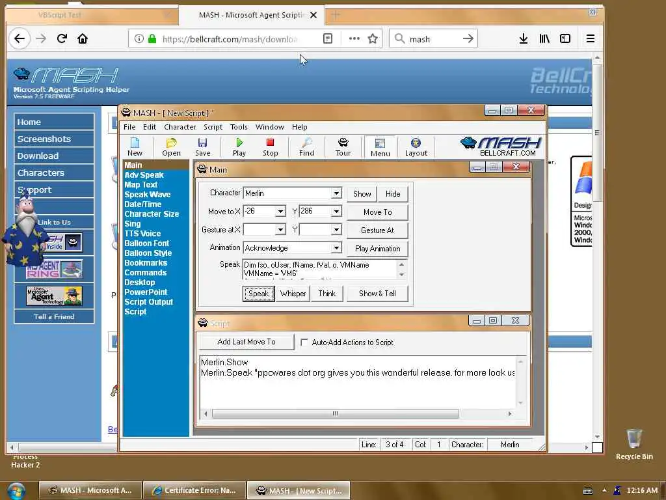Viewport: 666px width, 500px height.
Task: Click the Play Animation button
Action: [378, 249]
